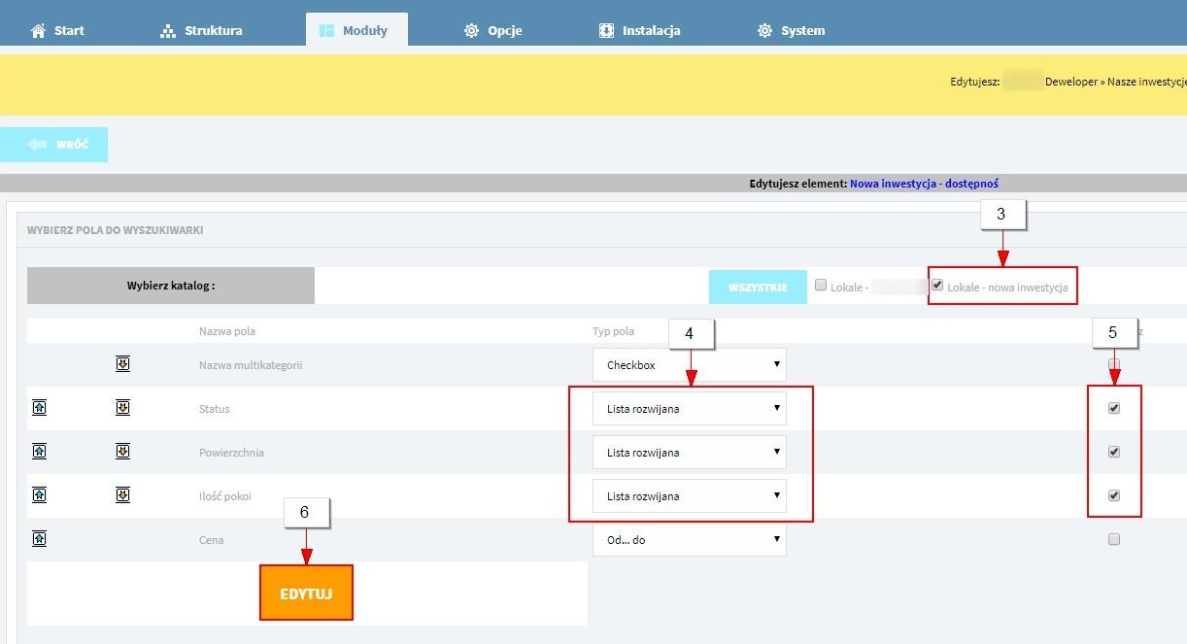Open field type dropdown for Powierzchnia
This screenshot has width=1187, height=644.
(690, 453)
